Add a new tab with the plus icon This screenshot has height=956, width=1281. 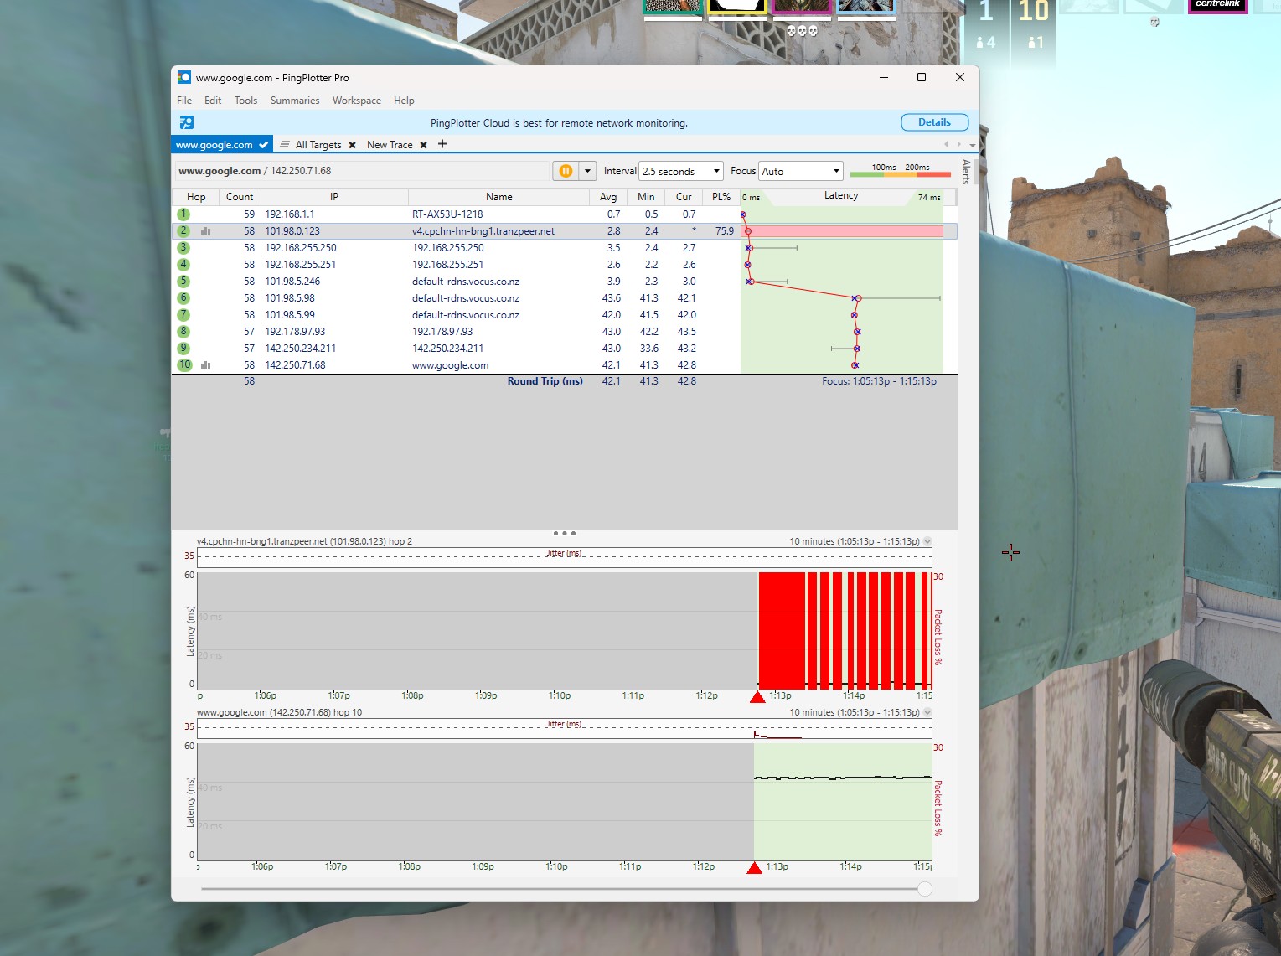tap(442, 144)
